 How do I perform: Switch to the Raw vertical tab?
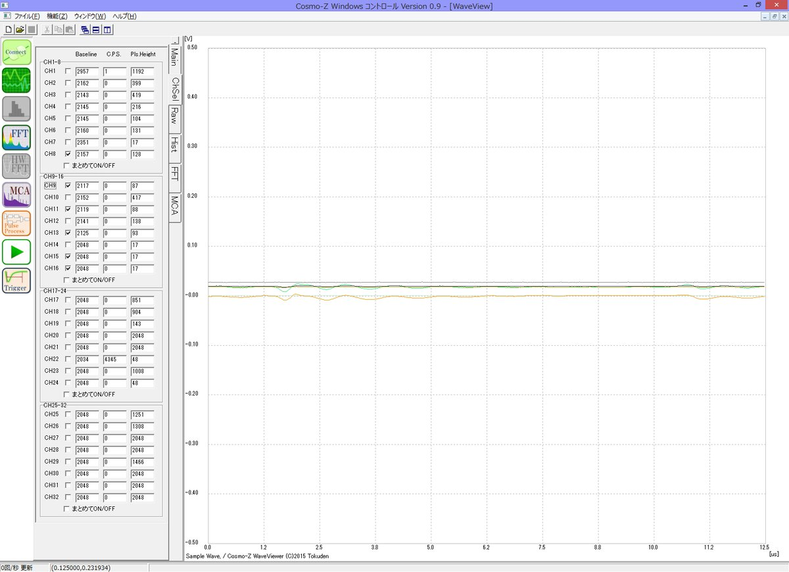pyautogui.click(x=174, y=117)
